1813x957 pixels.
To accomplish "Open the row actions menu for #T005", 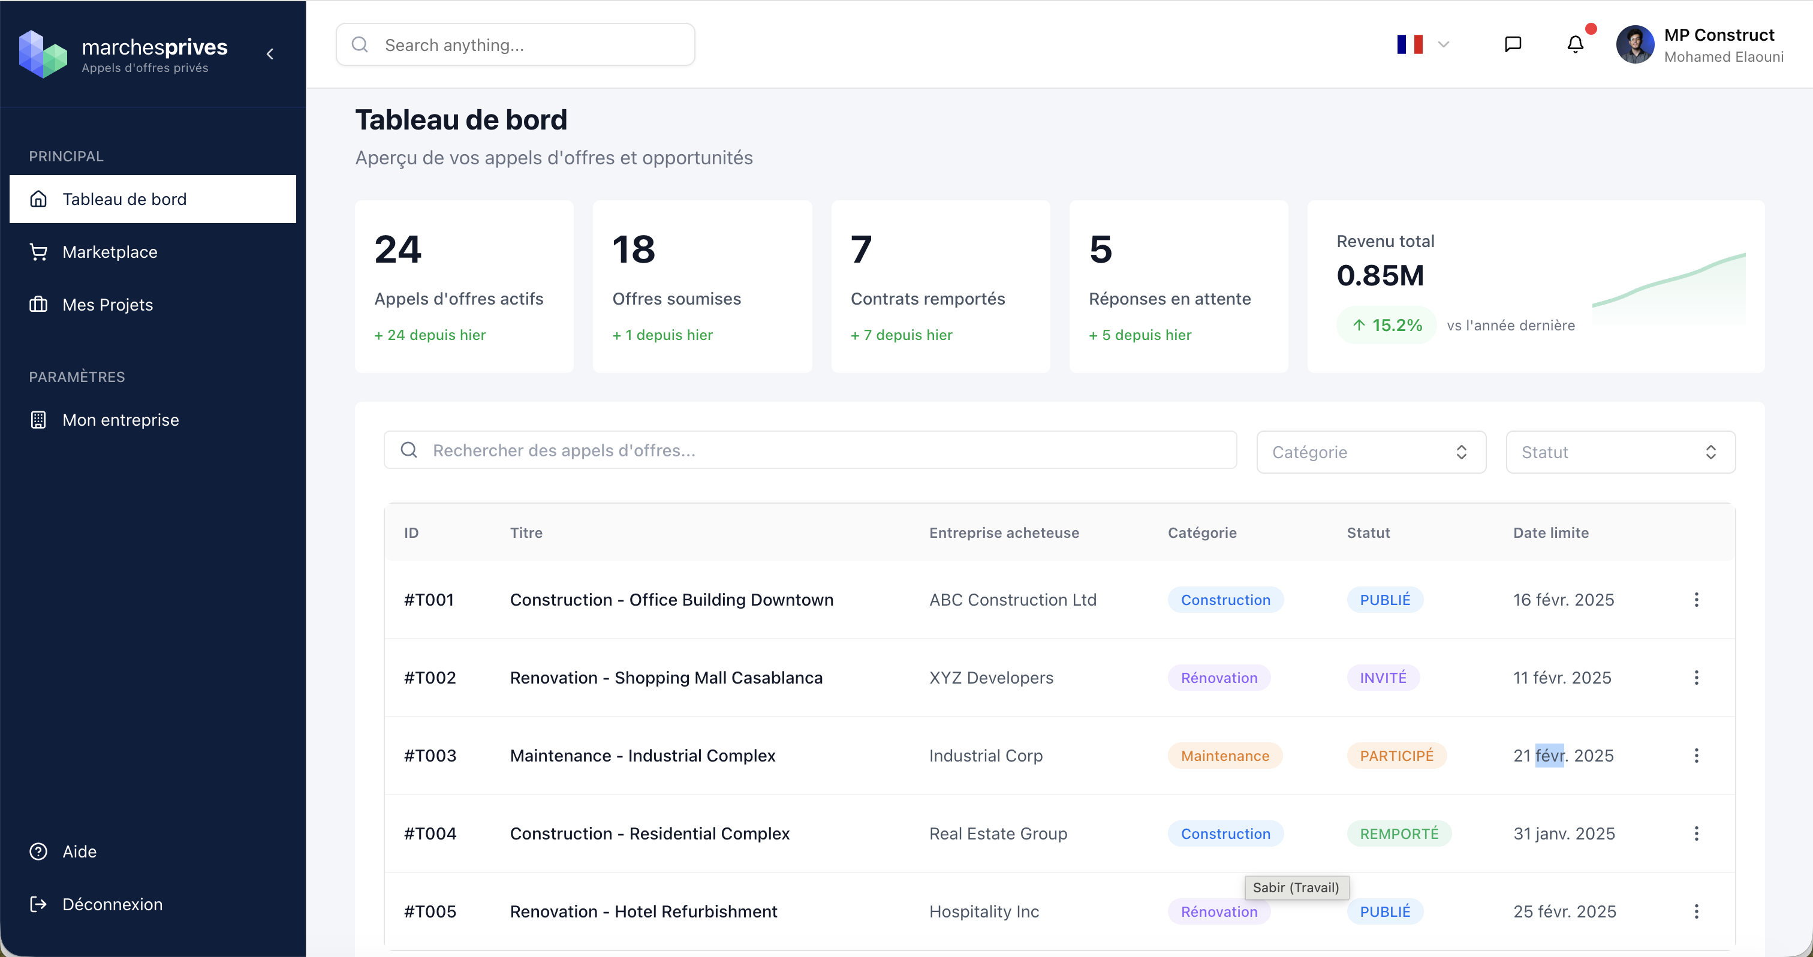I will pyautogui.click(x=1696, y=911).
